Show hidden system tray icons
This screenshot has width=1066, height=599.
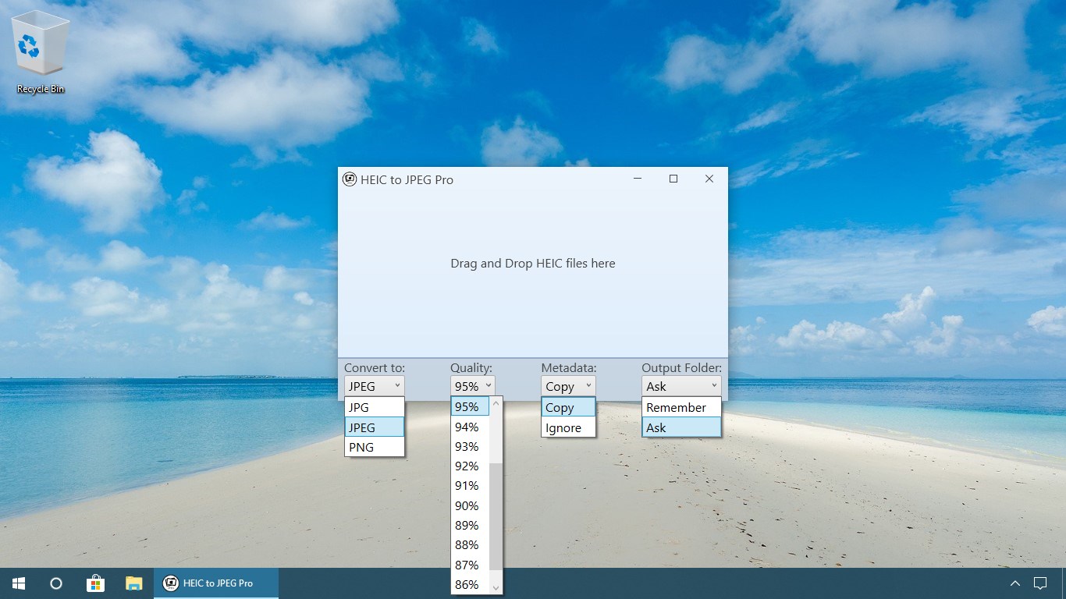pos(1014,583)
